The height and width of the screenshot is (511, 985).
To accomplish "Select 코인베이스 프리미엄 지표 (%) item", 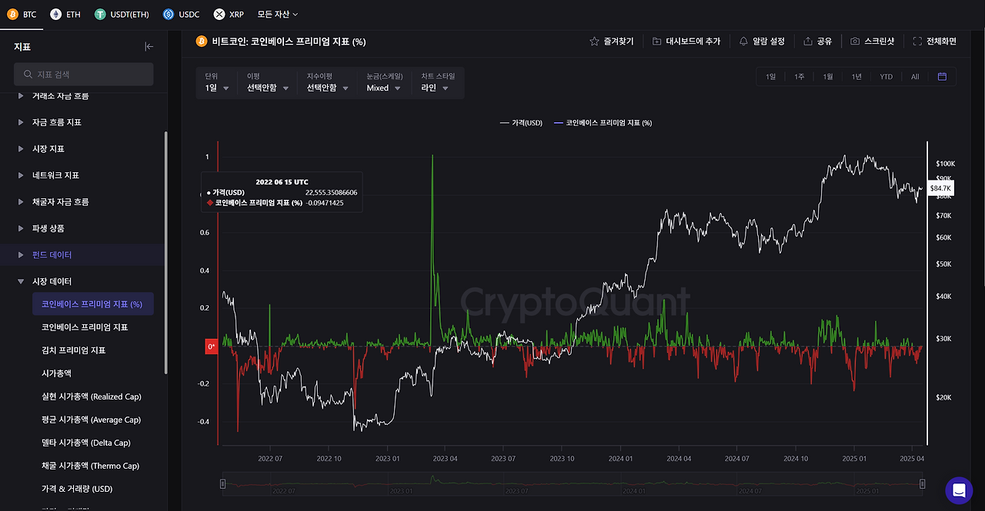I will 92,304.
